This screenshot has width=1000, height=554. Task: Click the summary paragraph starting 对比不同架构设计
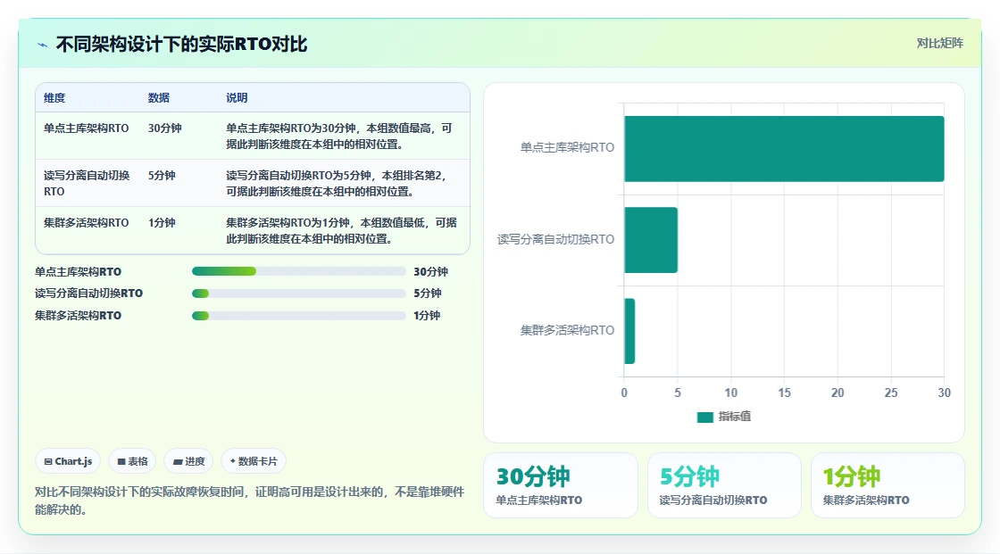[249, 500]
